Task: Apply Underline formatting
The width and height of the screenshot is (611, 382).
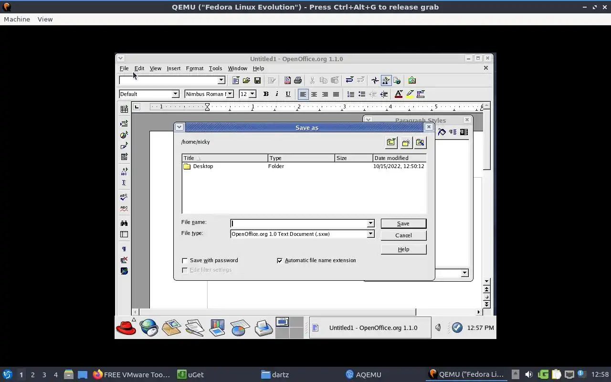Action: click(288, 94)
